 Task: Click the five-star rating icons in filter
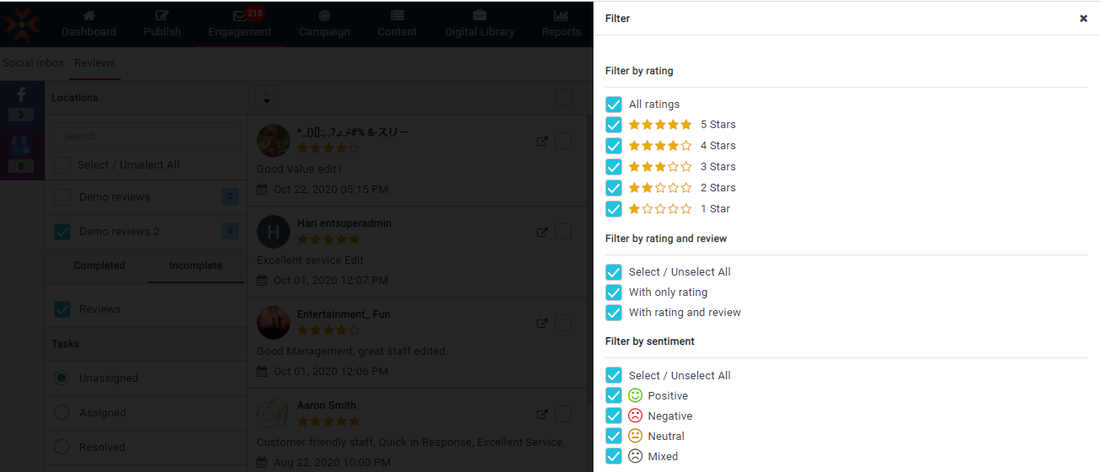point(660,125)
